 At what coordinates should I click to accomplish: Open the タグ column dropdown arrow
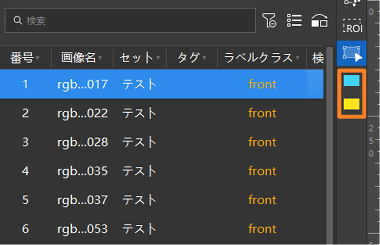[204, 58]
